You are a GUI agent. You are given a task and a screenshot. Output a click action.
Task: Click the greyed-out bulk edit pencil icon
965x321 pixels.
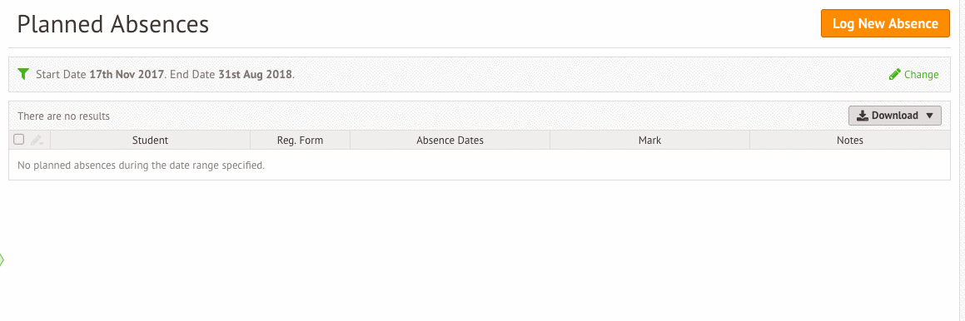point(36,141)
